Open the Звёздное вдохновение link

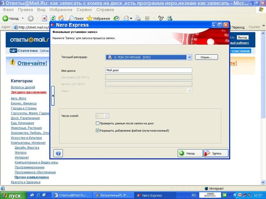(29, 92)
